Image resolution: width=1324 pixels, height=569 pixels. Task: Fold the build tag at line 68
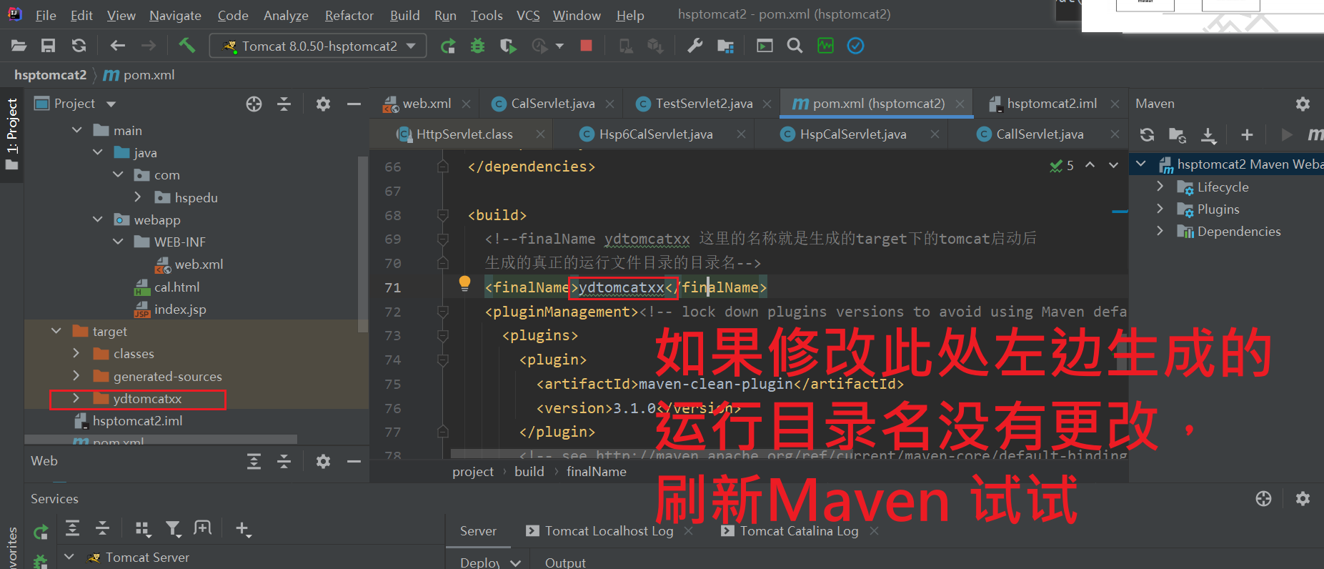point(443,214)
